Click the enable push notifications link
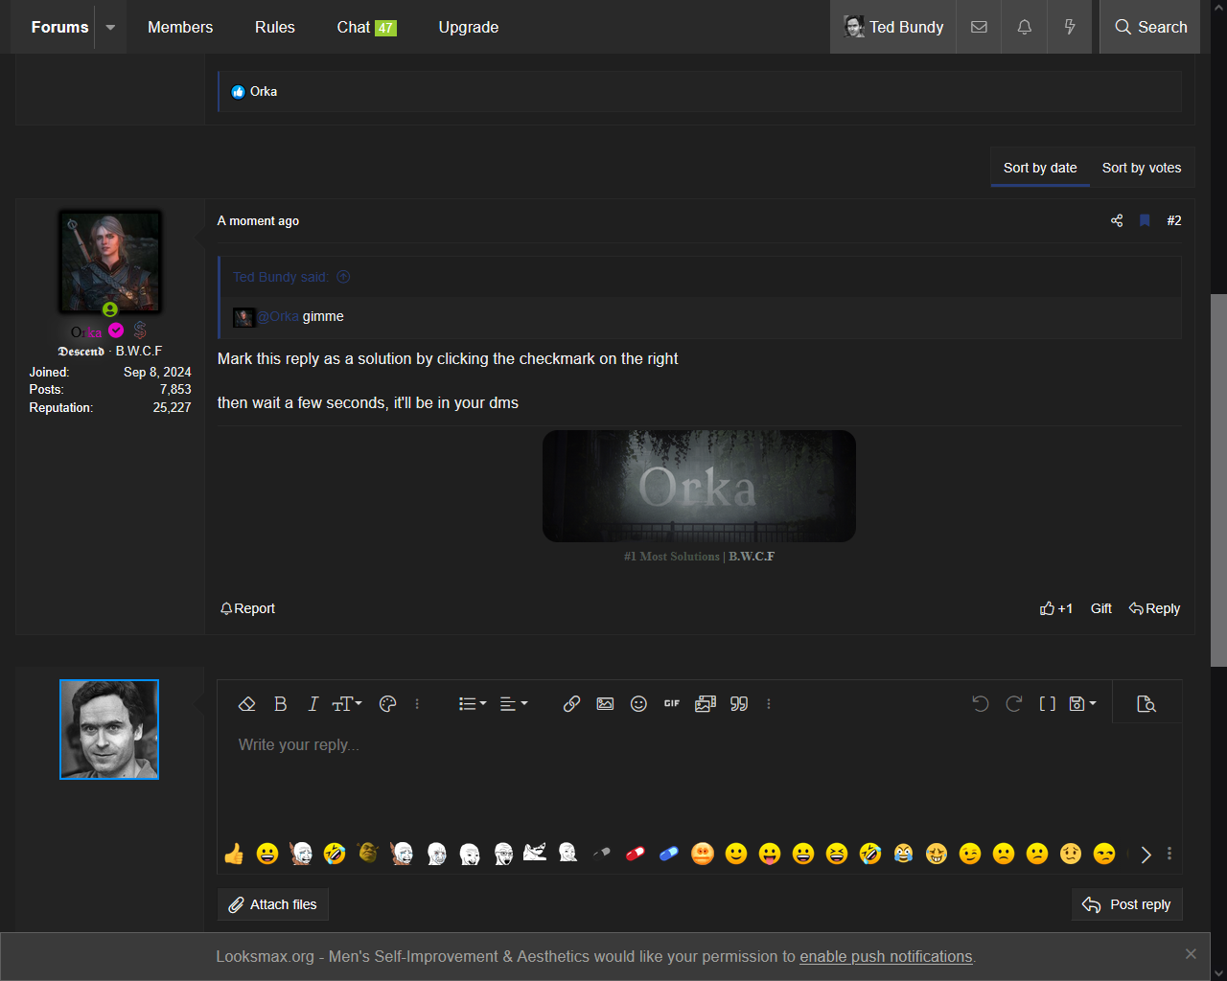The height and width of the screenshot is (981, 1227). 886,956
